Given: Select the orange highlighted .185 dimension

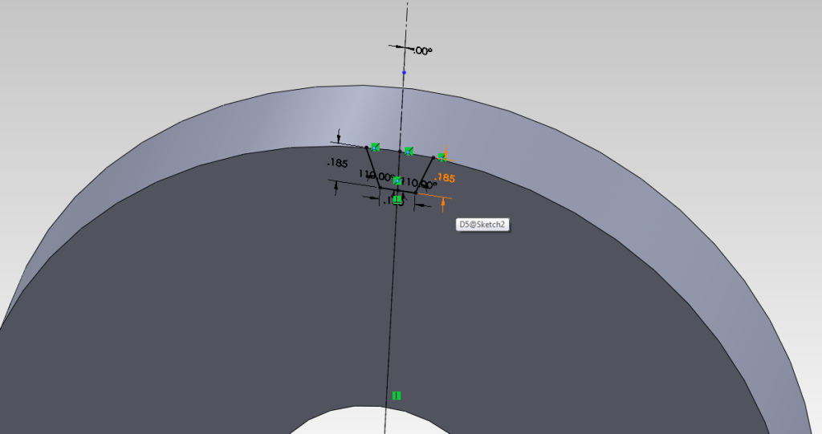Looking at the screenshot, I should pyautogui.click(x=444, y=178).
